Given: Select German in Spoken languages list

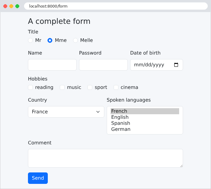Looking at the screenshot, I should [x=145, y=129].
